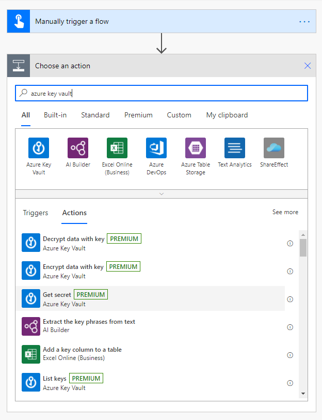Choose the List keys action
This screenshot has height=420, width=322.
point(150,382)
